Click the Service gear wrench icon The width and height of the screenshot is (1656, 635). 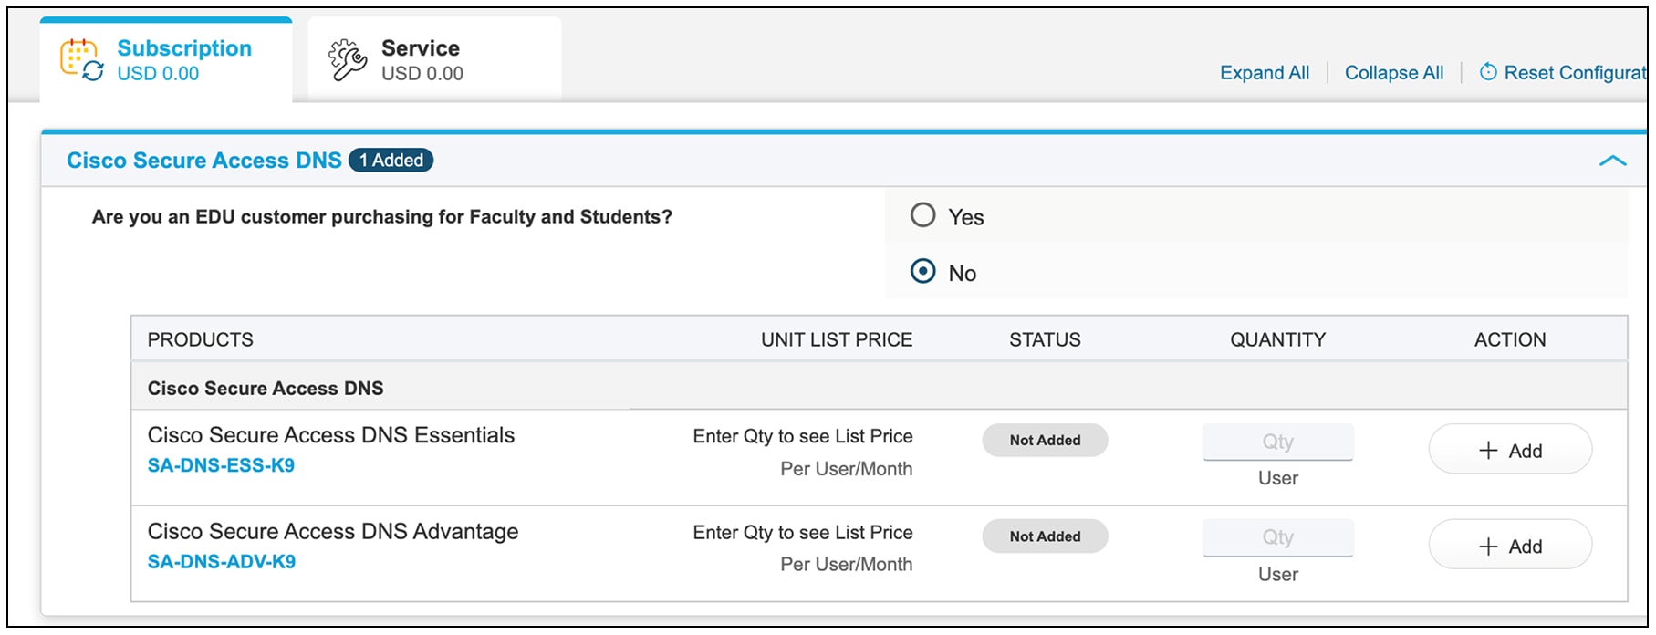(x=348, y=60)
